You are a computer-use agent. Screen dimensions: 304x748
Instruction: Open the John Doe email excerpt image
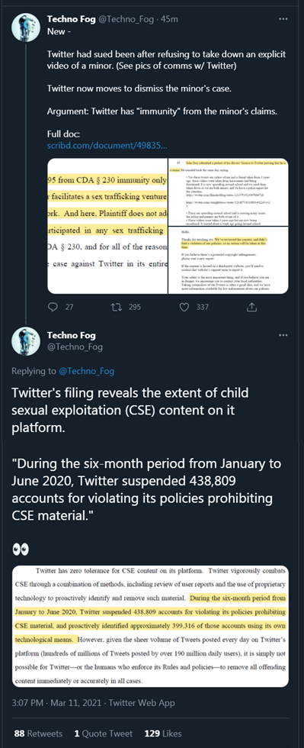point(229,192)
